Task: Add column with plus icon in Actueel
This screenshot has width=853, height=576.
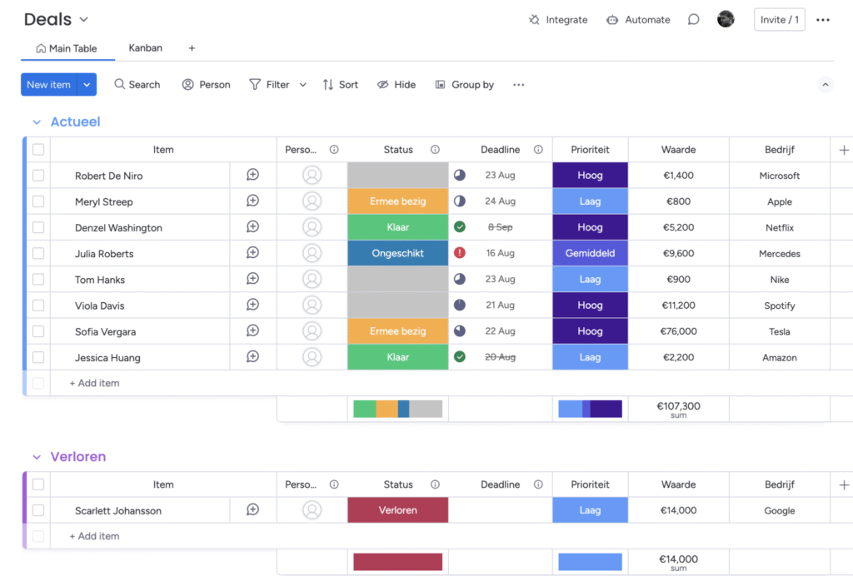Action: (844, 150)
